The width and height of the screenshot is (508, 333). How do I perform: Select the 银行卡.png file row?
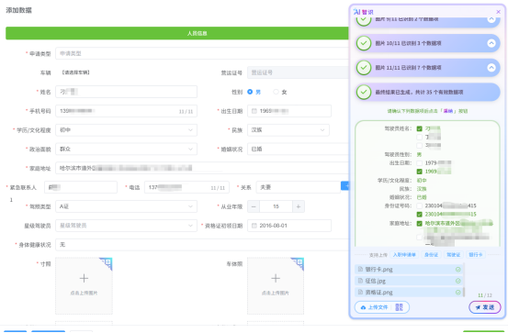409,270
